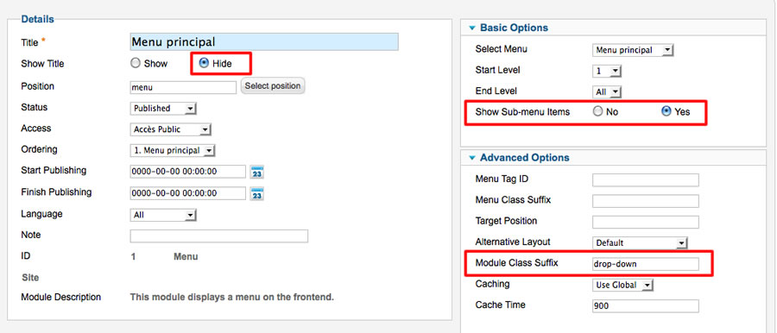Open the Start Publishing calendar picker
777x333 pixels.
(x=256, y=172)
